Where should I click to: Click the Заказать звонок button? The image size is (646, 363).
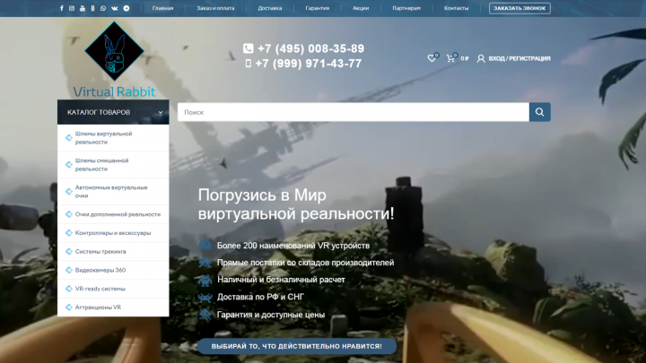point(519,8)
